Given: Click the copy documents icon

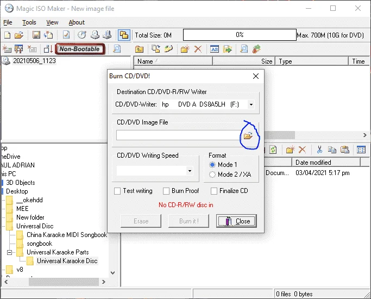Looking at the screenshot, I should tap(332, 149).
